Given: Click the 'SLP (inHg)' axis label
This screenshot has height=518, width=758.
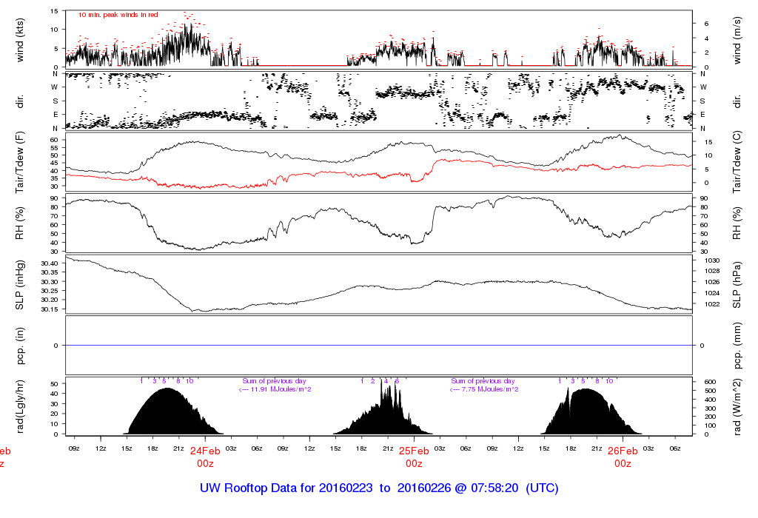Looking at the screenshot, I should [20, 285].
